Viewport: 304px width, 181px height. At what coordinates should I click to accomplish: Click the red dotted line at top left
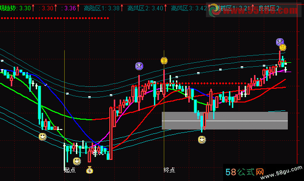(55, 18)
